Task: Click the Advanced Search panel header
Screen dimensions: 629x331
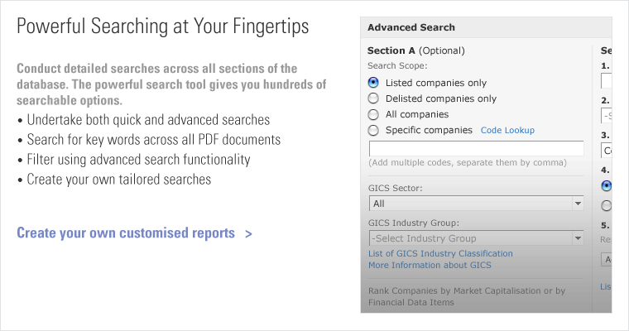Action: [487, 27]
